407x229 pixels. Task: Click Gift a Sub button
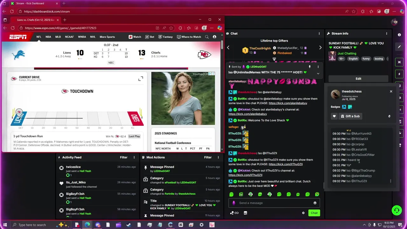pos(350,116)
